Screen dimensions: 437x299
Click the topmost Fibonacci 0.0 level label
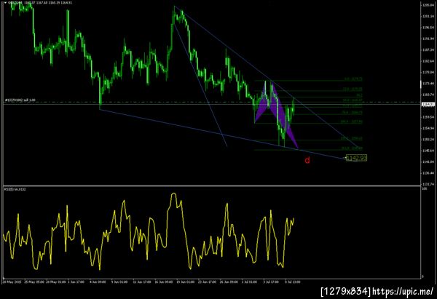[354, 79]
